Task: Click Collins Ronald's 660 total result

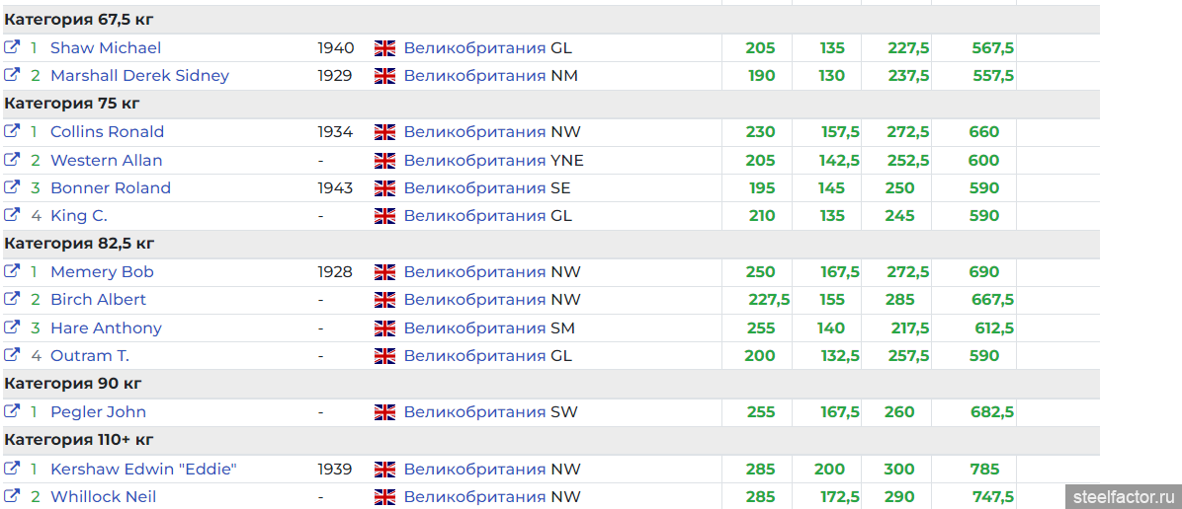Action: pyautogui.click(x=983, y=132)
